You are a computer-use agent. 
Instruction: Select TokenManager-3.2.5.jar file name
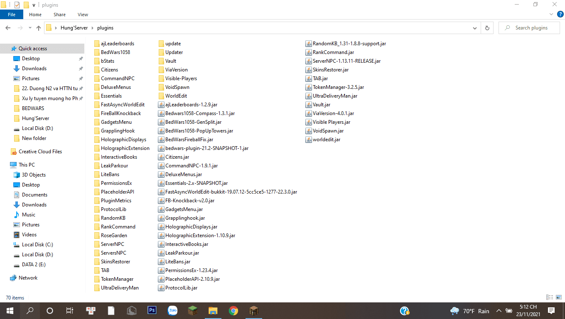pos(339,87)
